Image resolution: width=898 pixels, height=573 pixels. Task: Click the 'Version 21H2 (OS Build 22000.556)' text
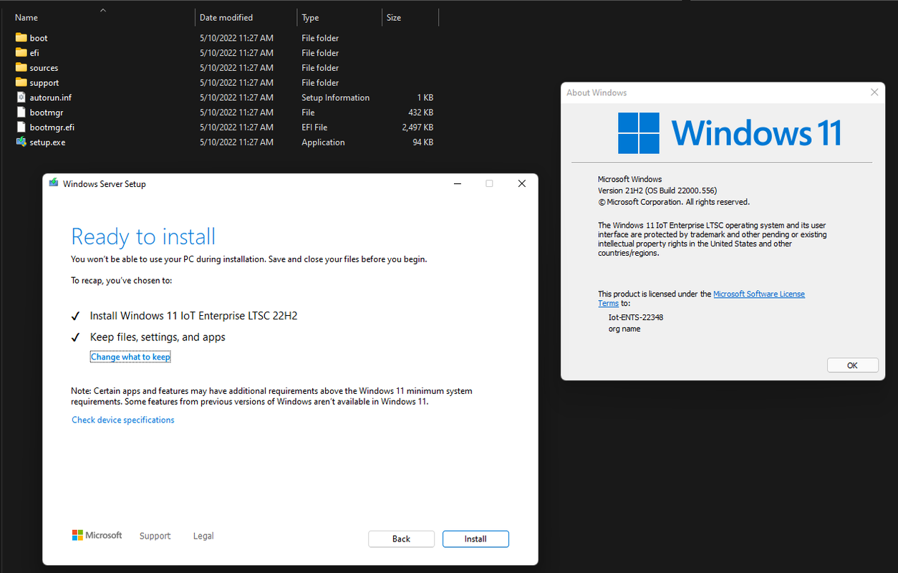pyautogui.click(x=657, y=191)
